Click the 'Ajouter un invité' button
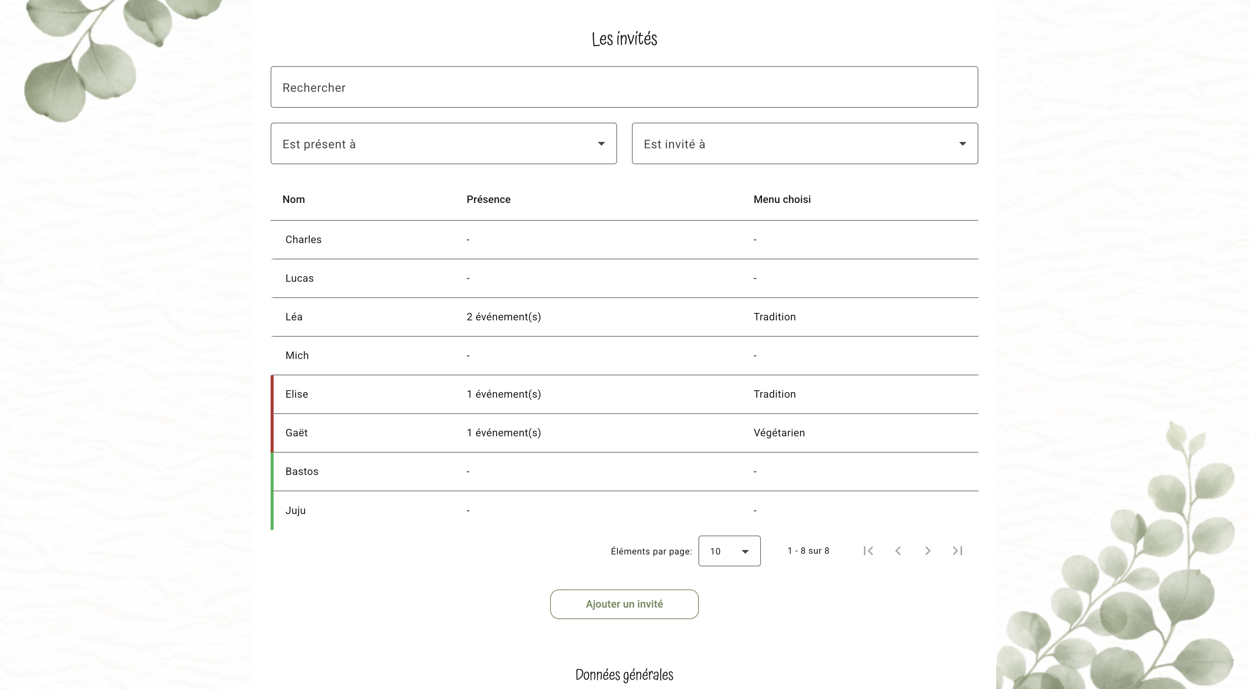1249x689 pixels. [624, 604]
